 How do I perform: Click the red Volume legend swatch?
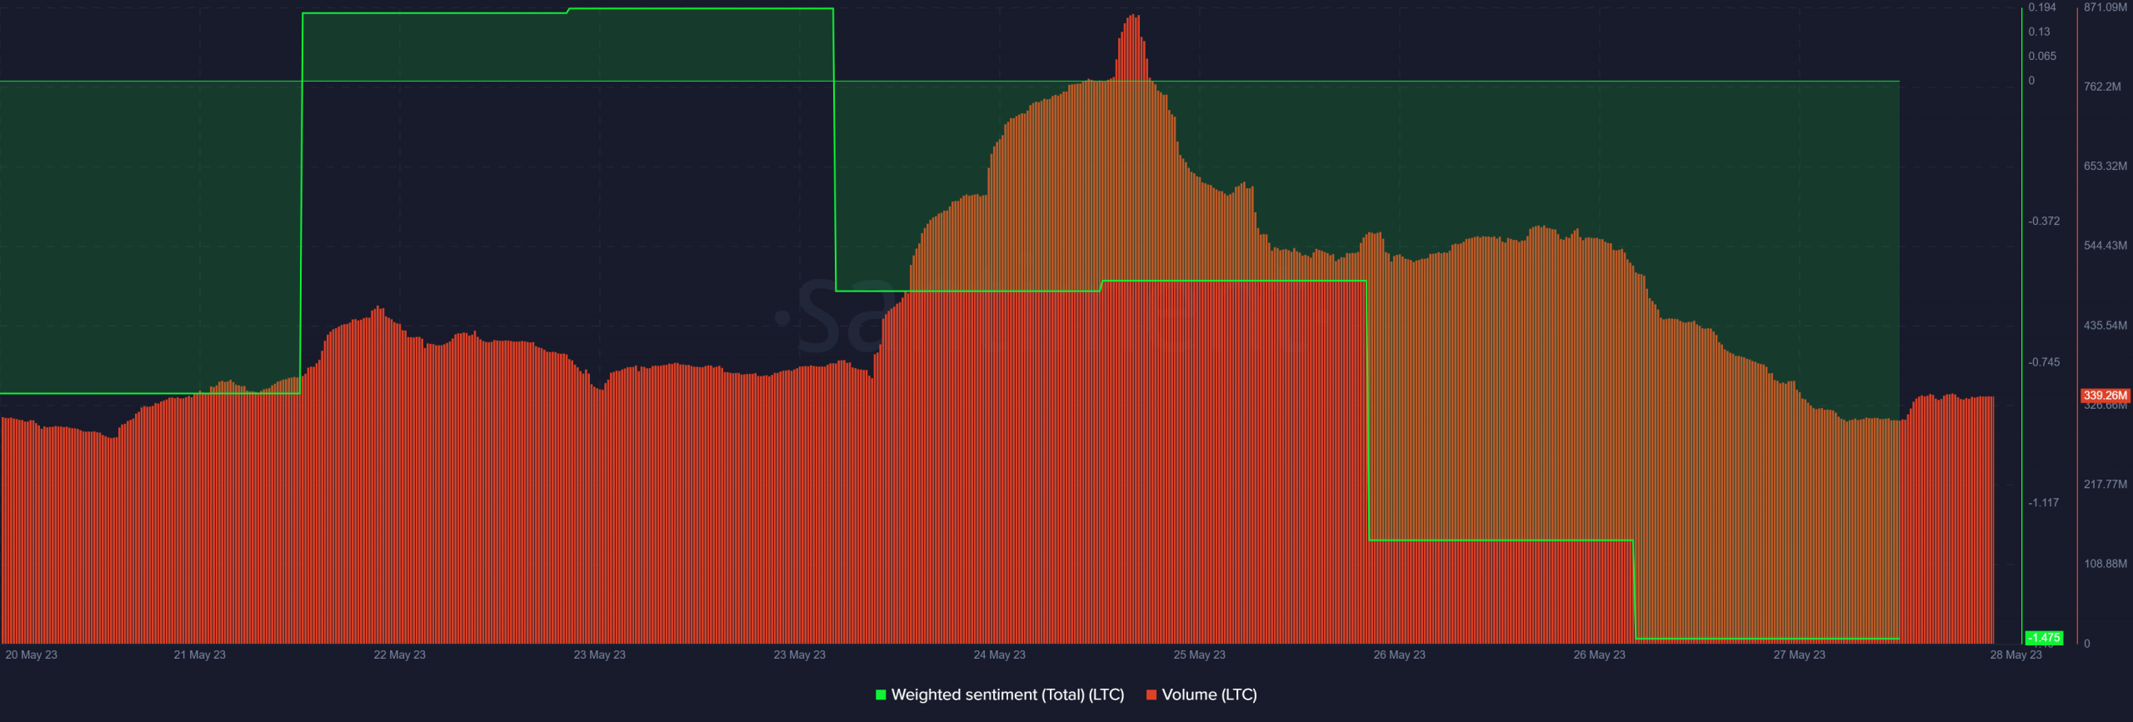click(1151, 695)
